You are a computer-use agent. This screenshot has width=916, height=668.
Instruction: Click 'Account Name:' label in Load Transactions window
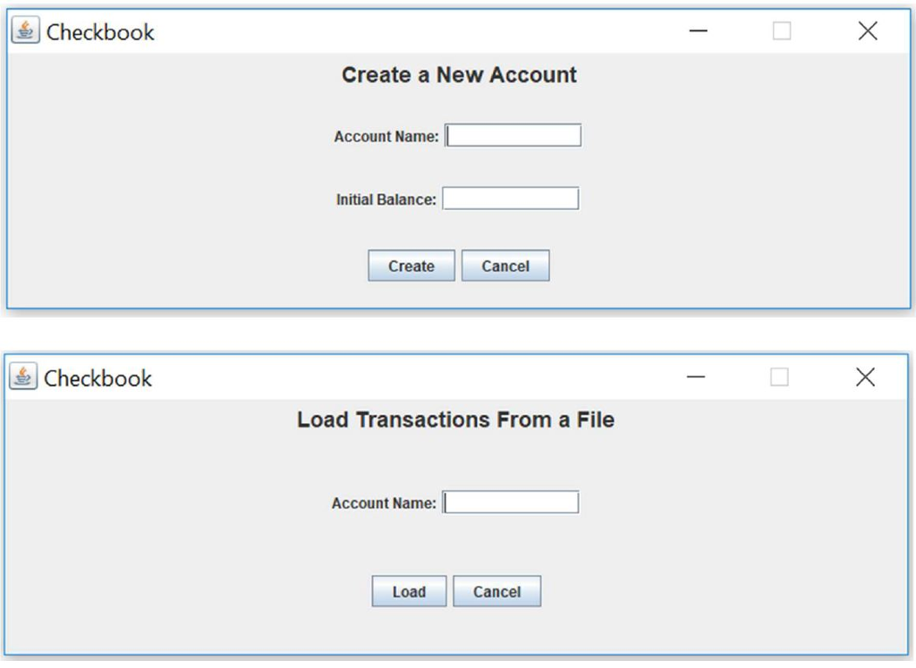[384, 503]
